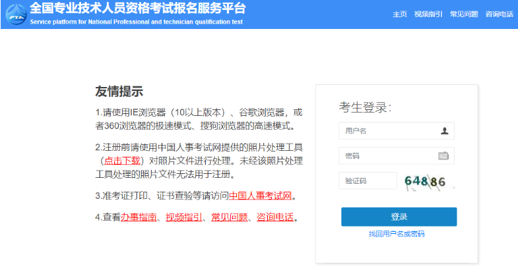Click the red 咨询电话 link in tip 4
Screen dimensions: 518x278
[x=275, y=217]
